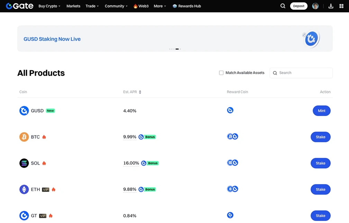349x223 pixels.
Task: Click Stake for ETH
Action: pos(321,189)
